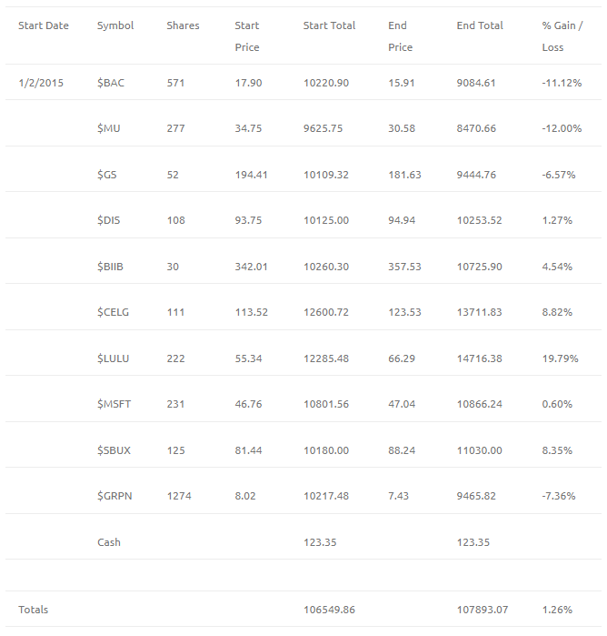Select the 1/2/2015 start date cell
This screenshot has height=636, width=607.
coord(41,83)
